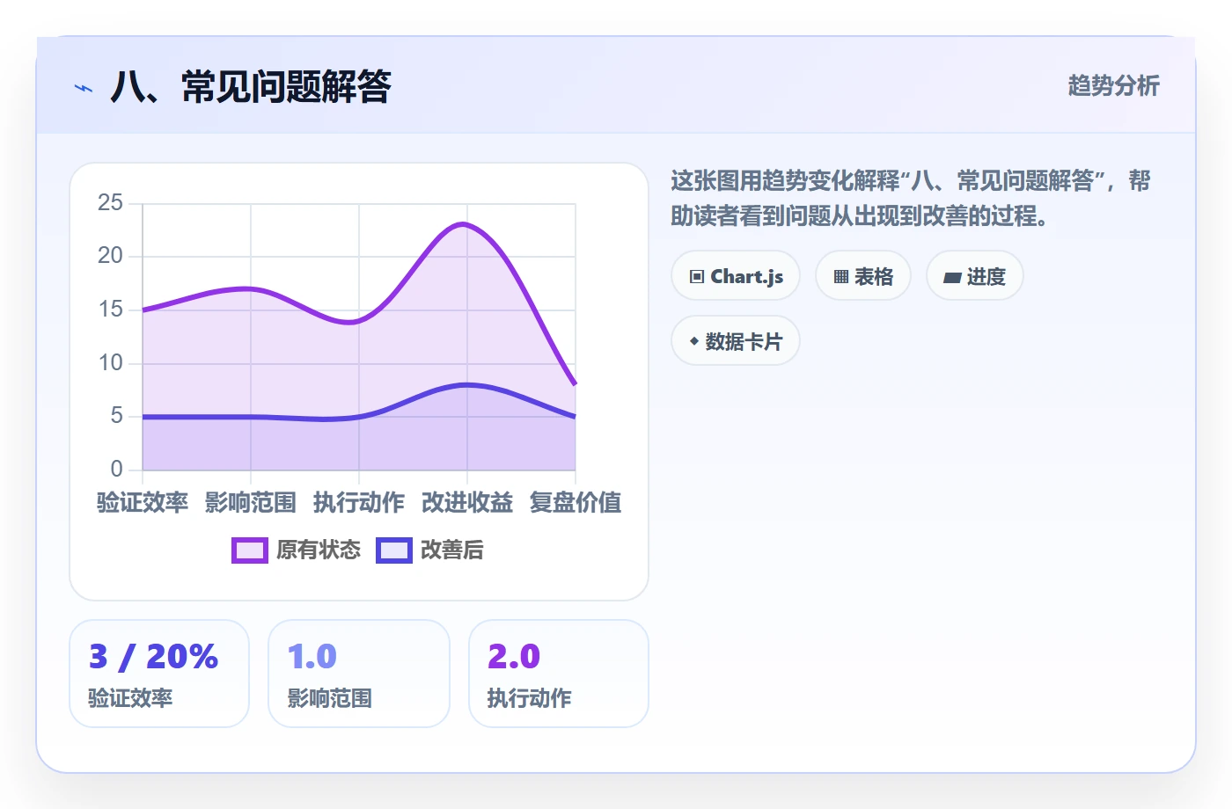
Task: Open the 3 / 20% 验证效率 data card
Action: [x=159, y=674]
